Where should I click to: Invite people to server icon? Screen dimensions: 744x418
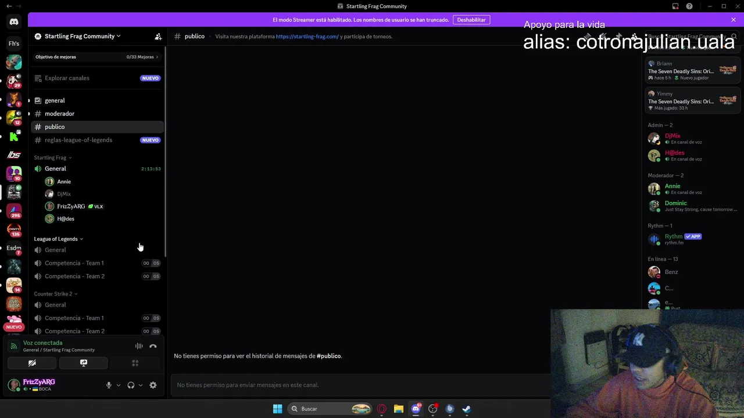coord(158,36)
